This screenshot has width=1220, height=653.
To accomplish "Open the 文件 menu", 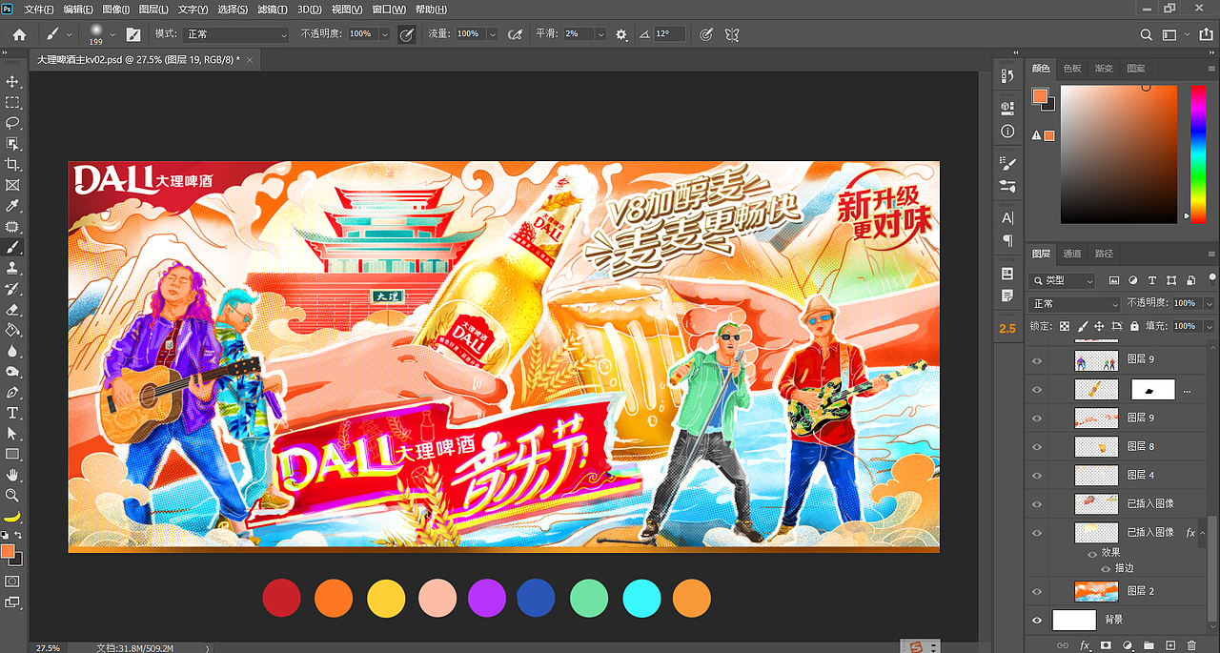I will click(39, 9).
